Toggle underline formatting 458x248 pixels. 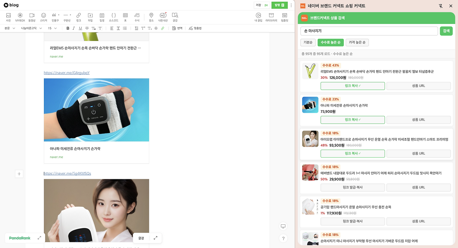[80, 28]
